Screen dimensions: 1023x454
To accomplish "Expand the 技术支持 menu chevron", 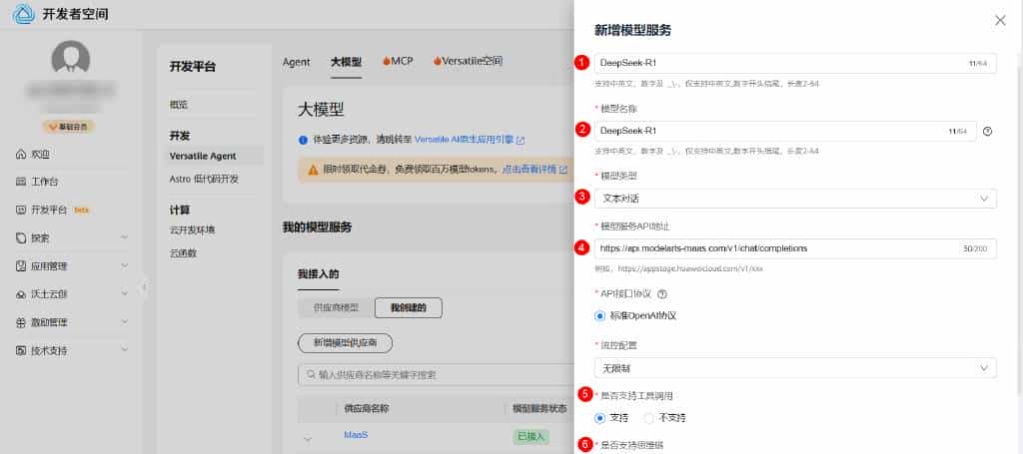I will pos(125,350).
